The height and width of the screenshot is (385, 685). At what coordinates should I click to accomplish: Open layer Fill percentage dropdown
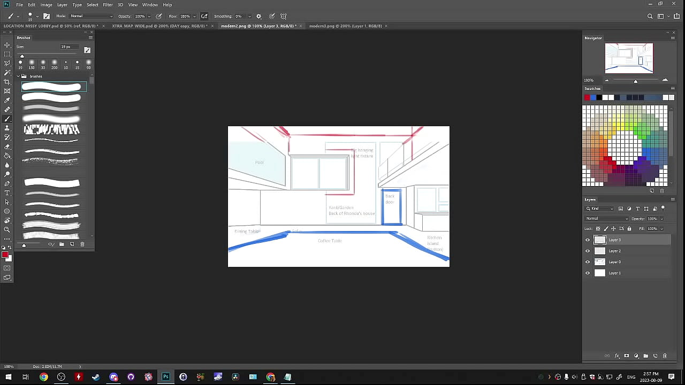tap(661, 229)
